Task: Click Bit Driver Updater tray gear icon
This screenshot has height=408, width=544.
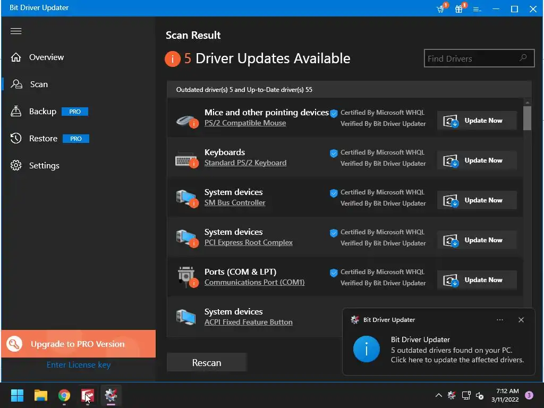Action: (x=452, y=395)
